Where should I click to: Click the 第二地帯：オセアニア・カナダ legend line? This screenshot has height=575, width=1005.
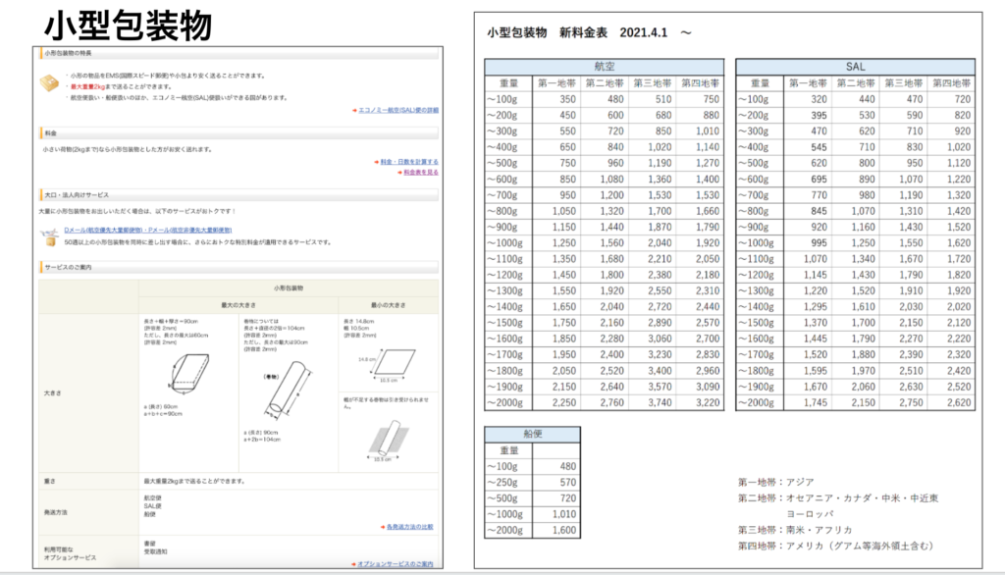click(x=838, y=498)
